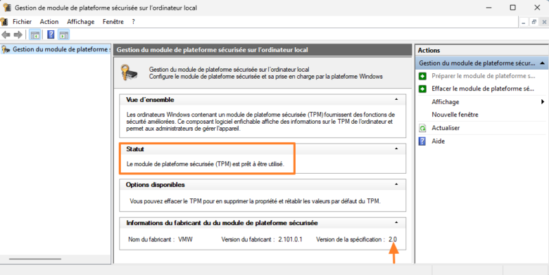Image resolution: width=549 pixels, height=275 pixels.
Task: Click the help icon next to Aide
Action: [423, 142]
